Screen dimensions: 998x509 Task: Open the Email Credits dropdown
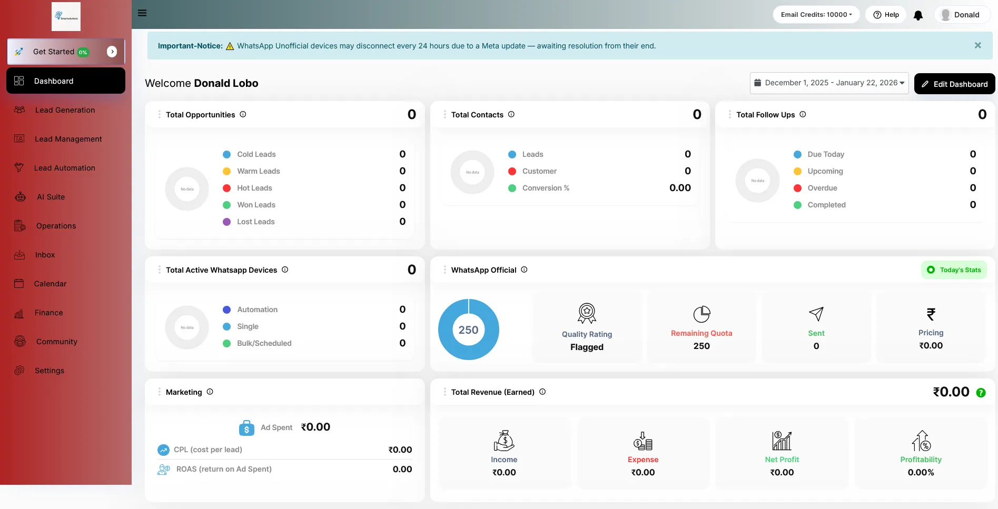[816, 15]
